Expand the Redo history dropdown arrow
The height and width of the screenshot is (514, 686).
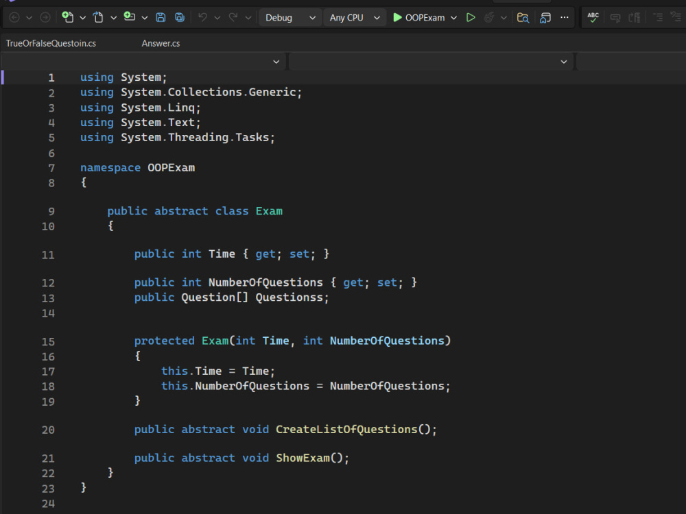(248, 18)
